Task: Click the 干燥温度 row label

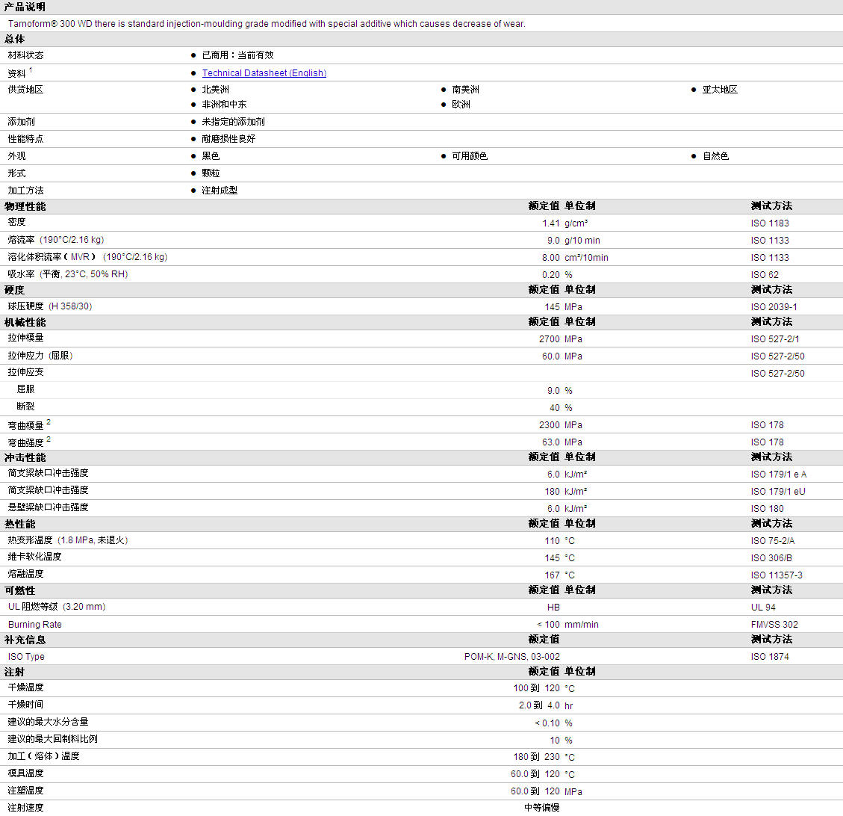Action: (26, 687)
